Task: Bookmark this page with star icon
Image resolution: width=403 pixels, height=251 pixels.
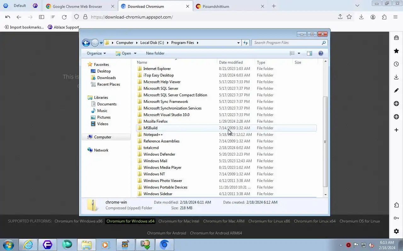Action: pyautogui.click(x=349, y=17)
